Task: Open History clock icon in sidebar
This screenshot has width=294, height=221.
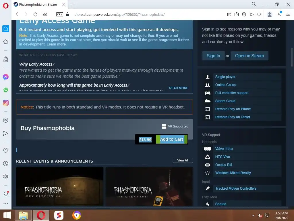Action: point(6,163)
